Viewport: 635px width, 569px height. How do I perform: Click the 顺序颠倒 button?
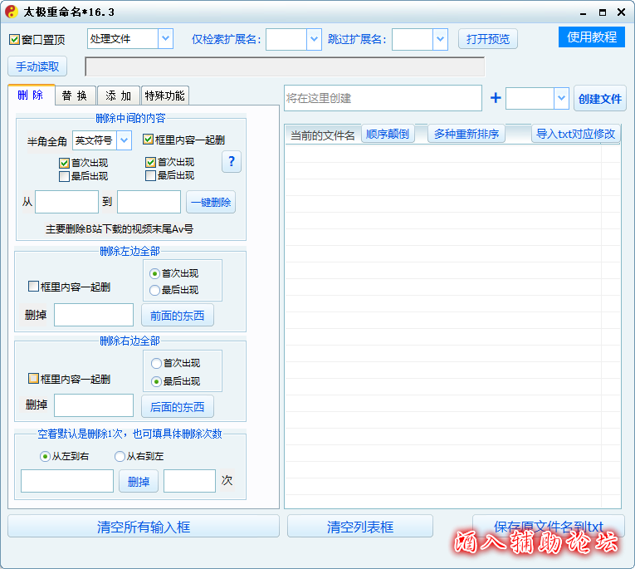pos(388,134)
